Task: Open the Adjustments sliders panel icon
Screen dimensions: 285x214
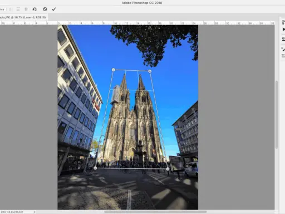Action: [283, 56]
